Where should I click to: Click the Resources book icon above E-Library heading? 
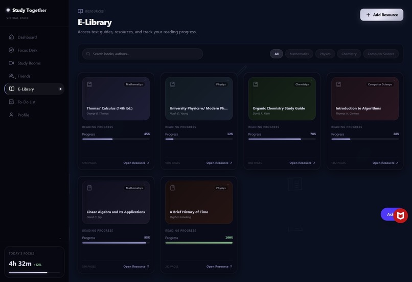click(x=80, y=11)
